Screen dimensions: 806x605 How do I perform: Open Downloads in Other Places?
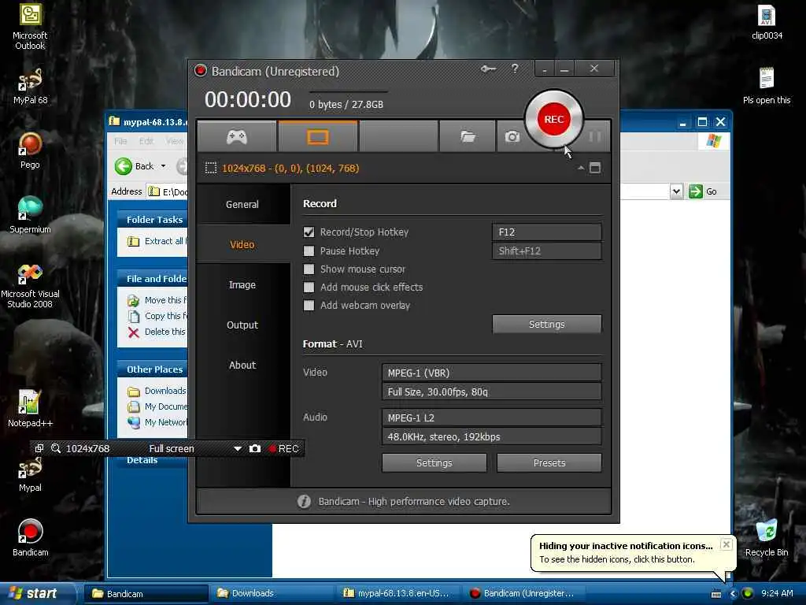pyautogui.click(x=157, y=391)
